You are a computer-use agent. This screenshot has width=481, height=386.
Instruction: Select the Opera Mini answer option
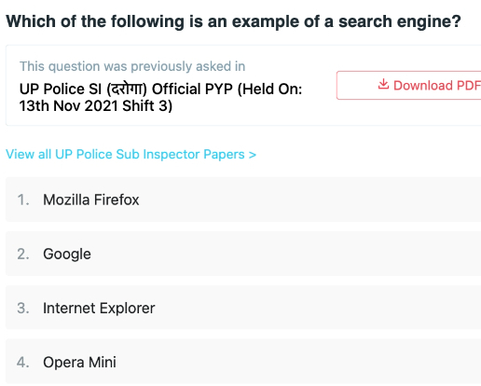click(243, 362)
